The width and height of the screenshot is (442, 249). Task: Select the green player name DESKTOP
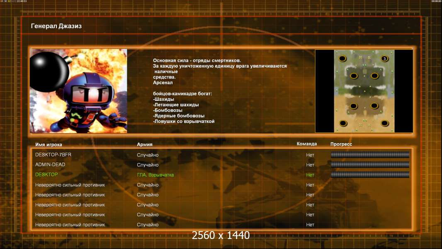coord(46,175)
